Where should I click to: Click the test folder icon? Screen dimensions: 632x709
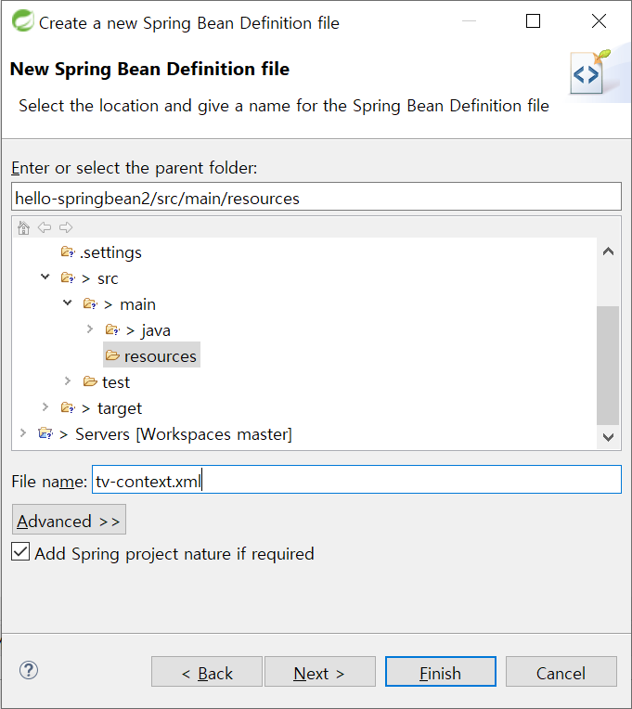coord(90,381)
